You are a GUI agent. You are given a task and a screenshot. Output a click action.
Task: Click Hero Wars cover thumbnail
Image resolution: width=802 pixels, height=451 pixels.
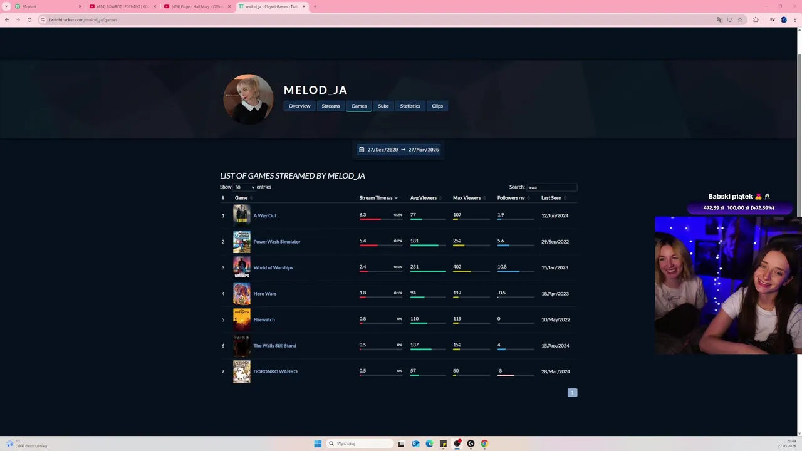click(242, 293)
